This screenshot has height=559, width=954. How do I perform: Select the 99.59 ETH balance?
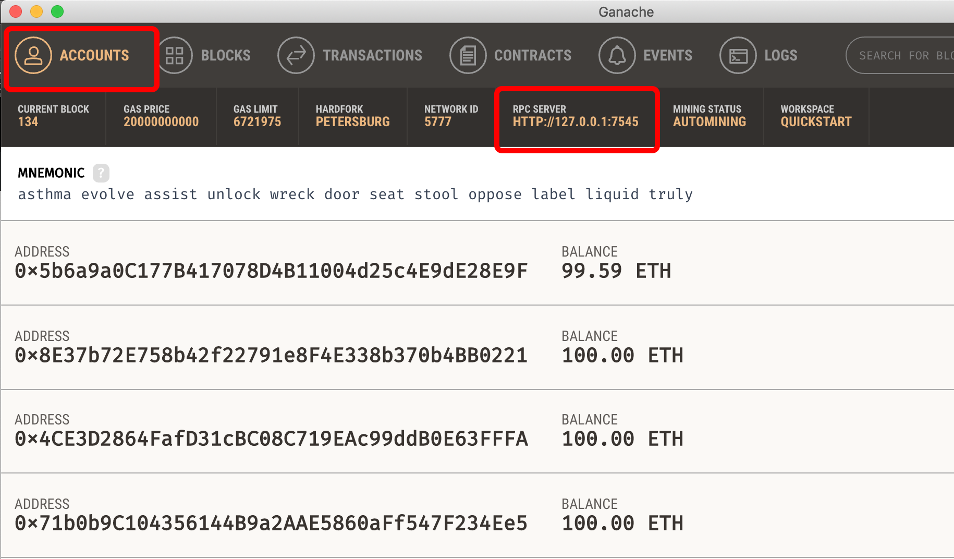click(616, 271)
